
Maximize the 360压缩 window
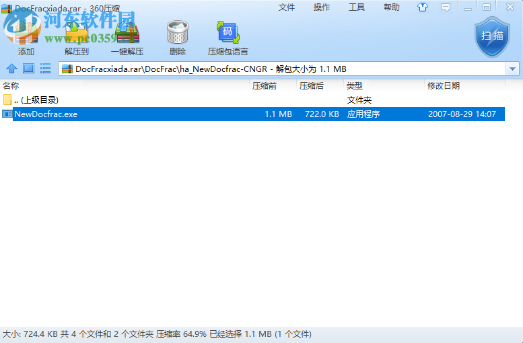coord(487,7)
